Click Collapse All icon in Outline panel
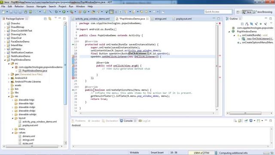Screen dimensions: 275x155 click(x=242, y=24)
